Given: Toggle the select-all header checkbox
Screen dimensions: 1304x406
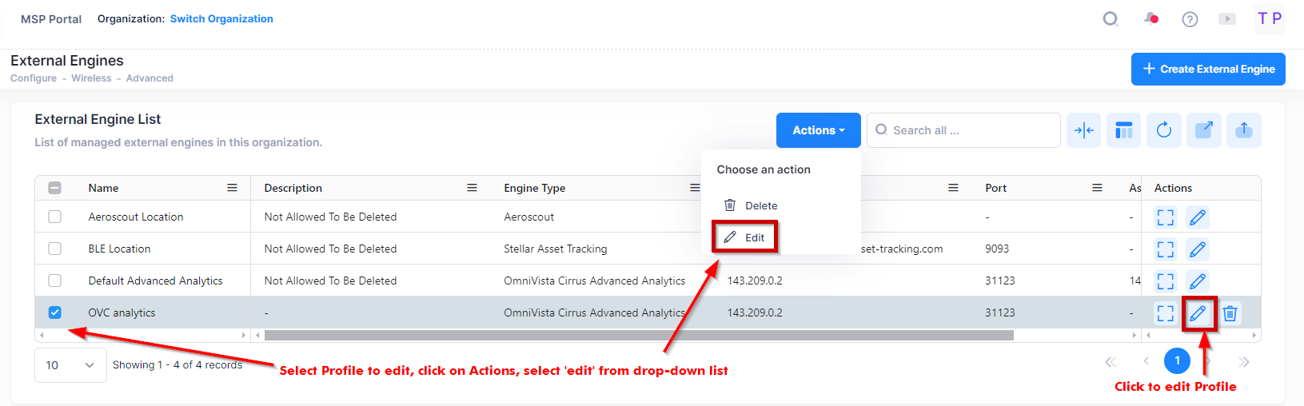Looking at the screenshot, I should pyautogui.click(x=54, y=188).
